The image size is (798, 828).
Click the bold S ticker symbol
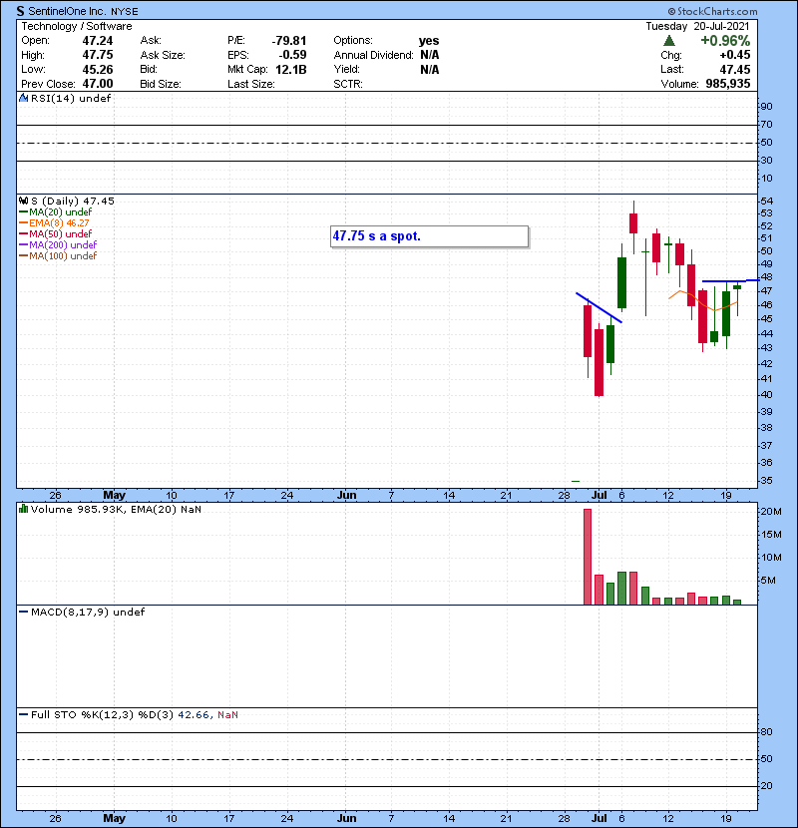pos(21,11)
